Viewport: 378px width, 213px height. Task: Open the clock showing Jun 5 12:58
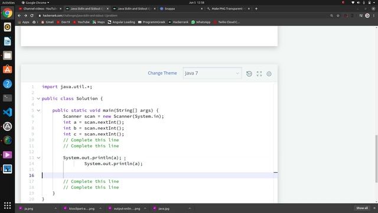[197, 2]
